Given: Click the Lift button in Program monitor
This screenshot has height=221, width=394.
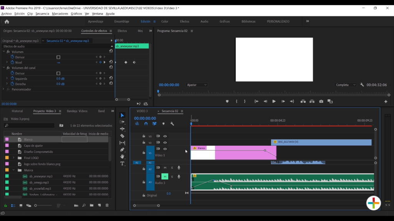Looking at the screenshot, I should (x=303, y=101).
